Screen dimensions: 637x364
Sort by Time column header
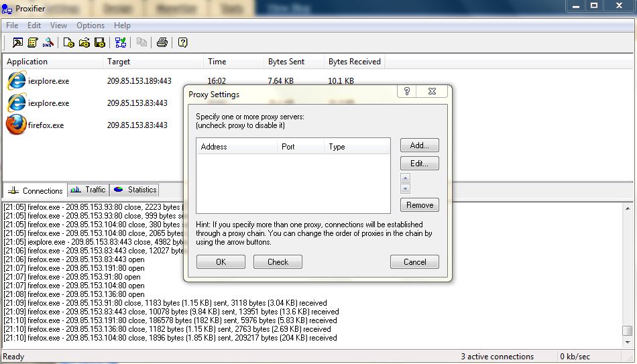[233, 62]
